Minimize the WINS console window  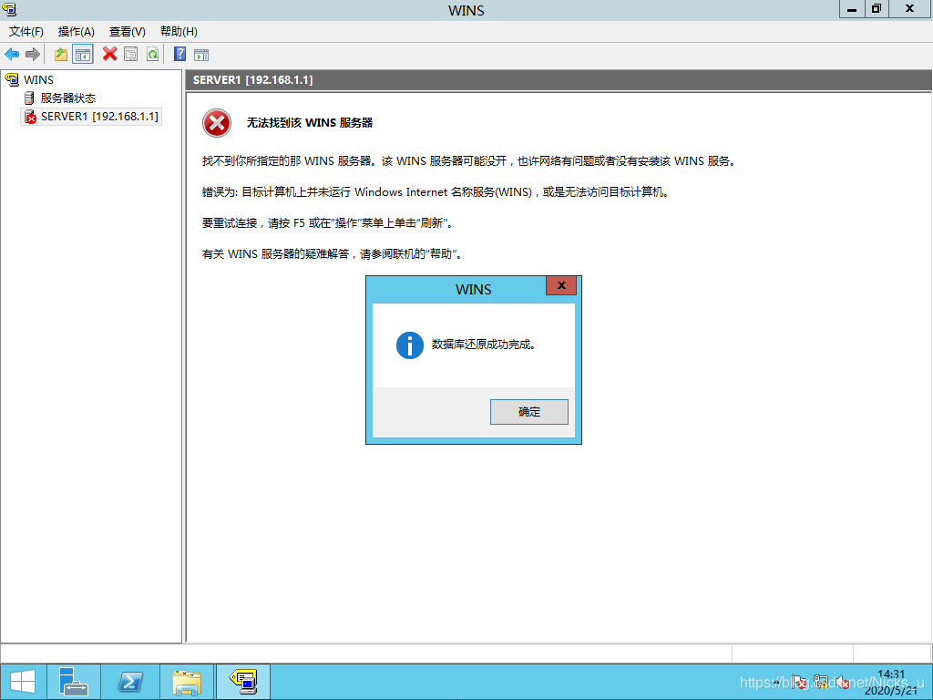852,9
